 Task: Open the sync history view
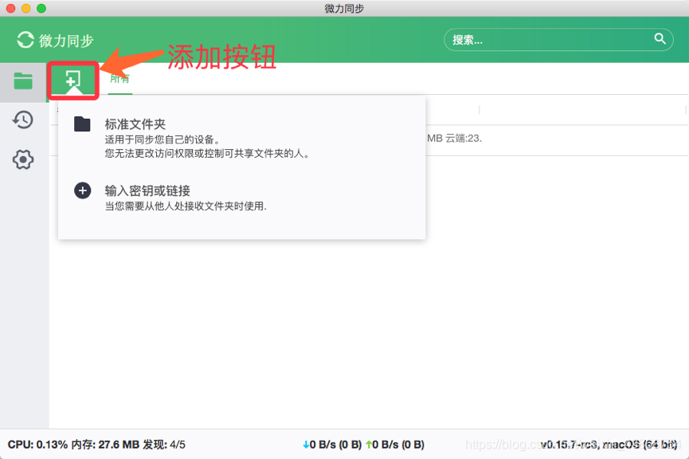(23, 120)
